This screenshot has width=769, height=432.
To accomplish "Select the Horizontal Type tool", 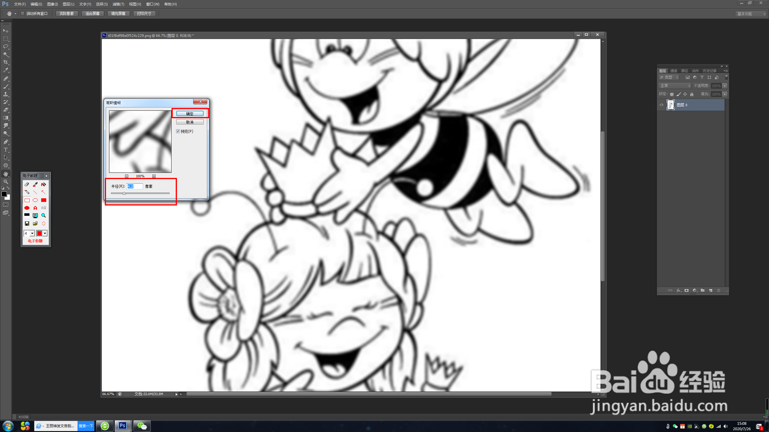I will tap(6, 150).
